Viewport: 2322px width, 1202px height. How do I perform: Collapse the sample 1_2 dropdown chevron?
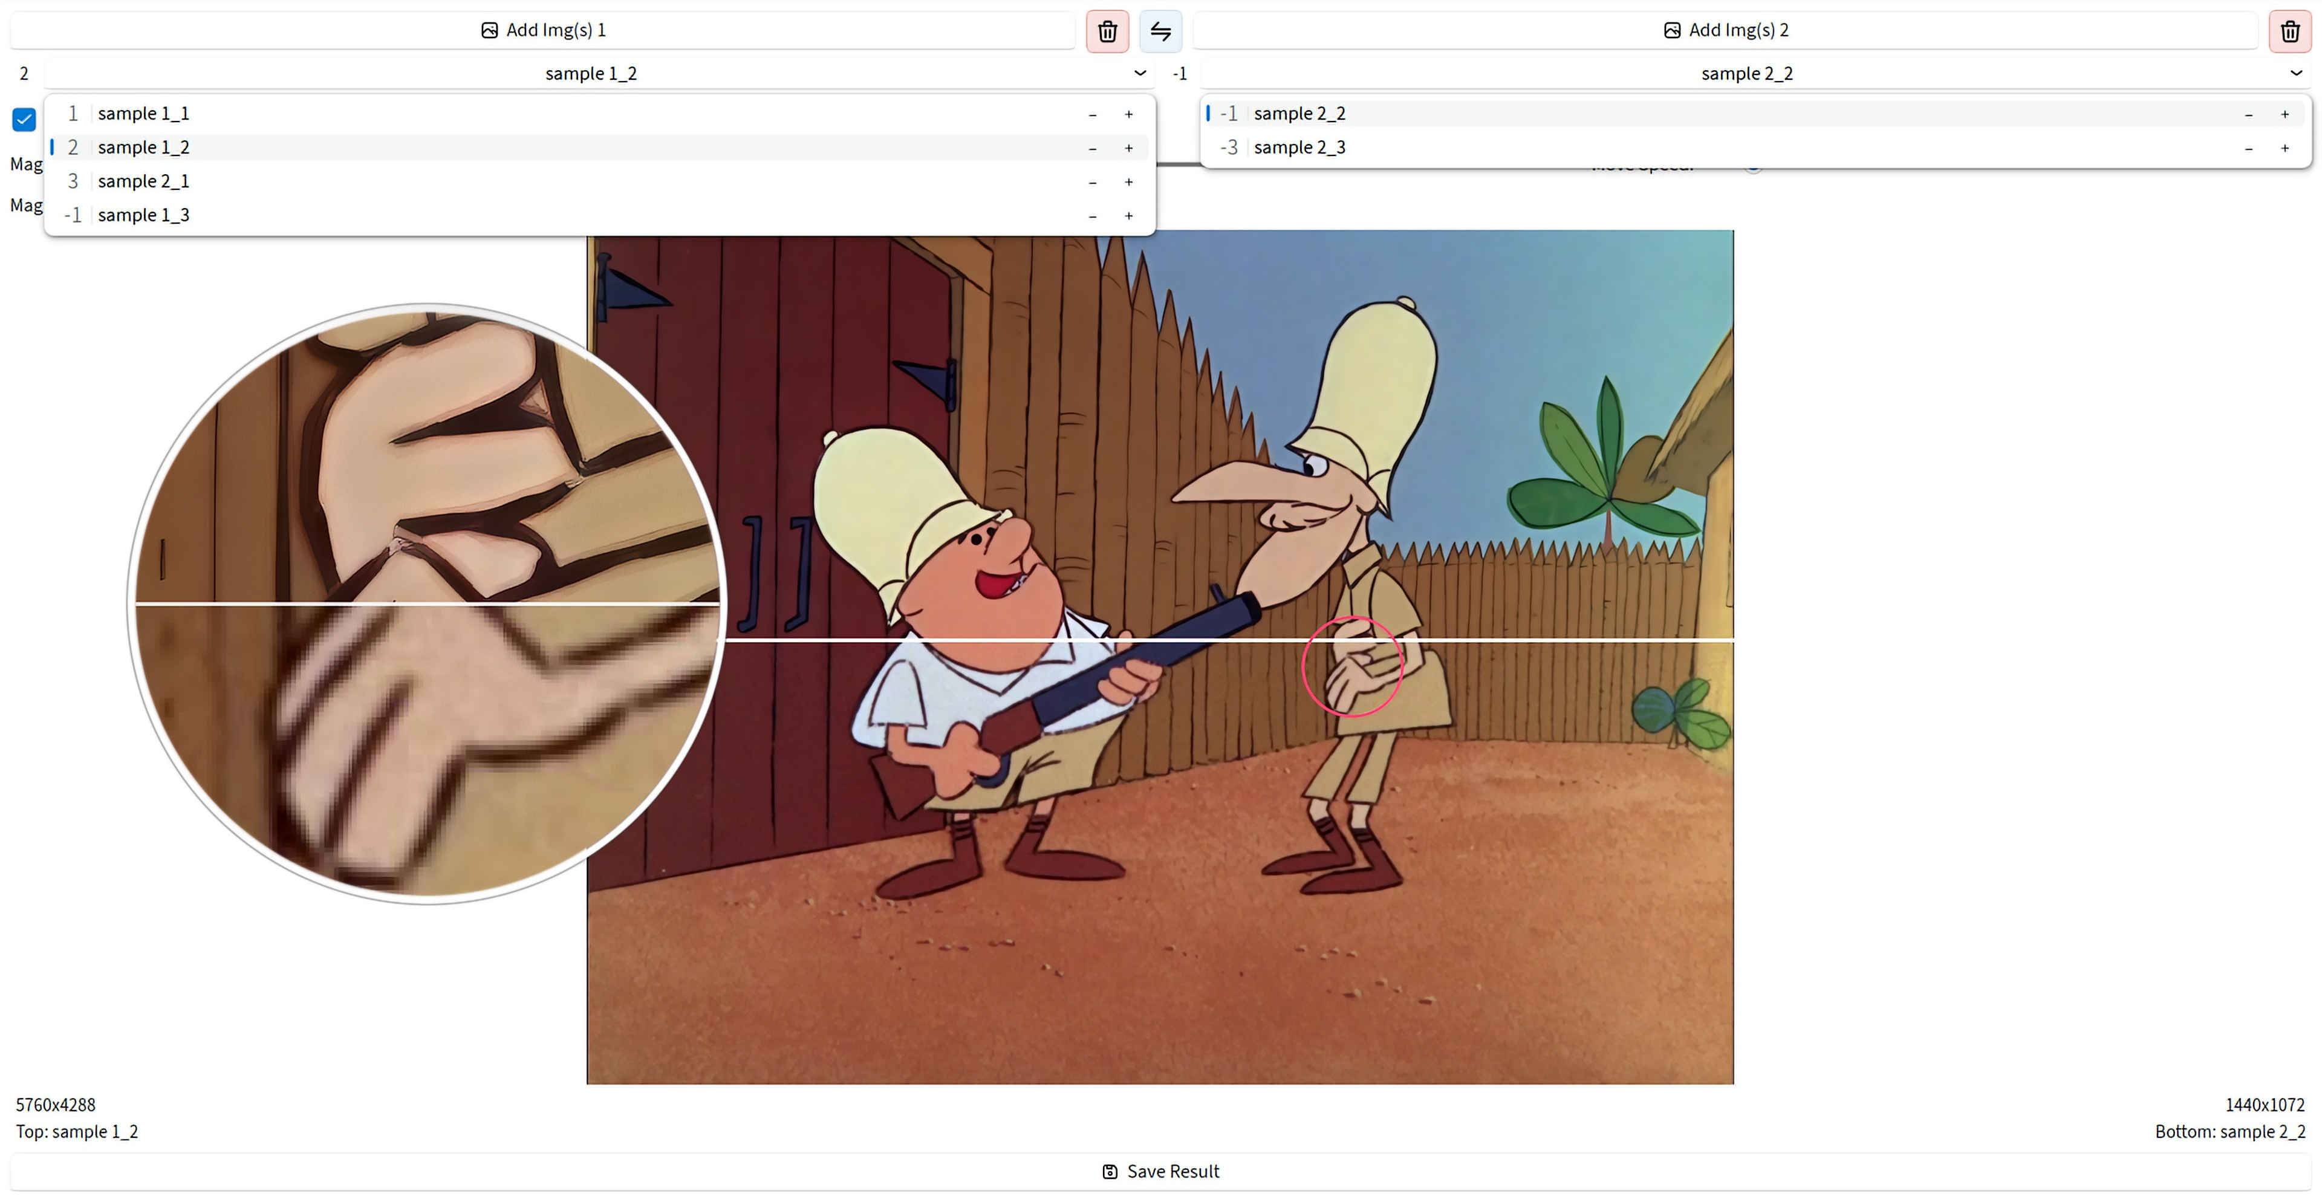click(x=1139, y=73)
